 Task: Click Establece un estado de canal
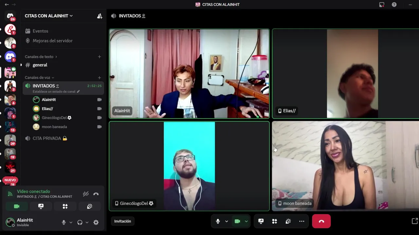click(x=56, y=92)
